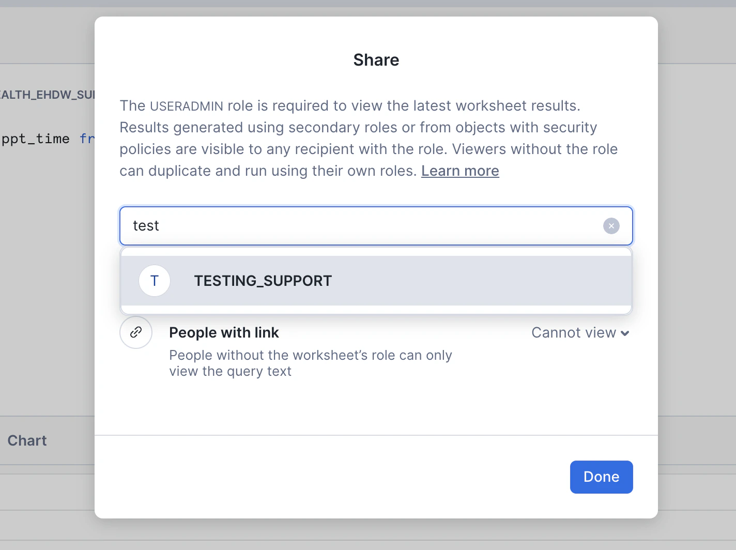Image resolution: width=736 pixels, height=550 pixels.
Task: Click the EHDW database label behind dialog
Action: [48, 95]
